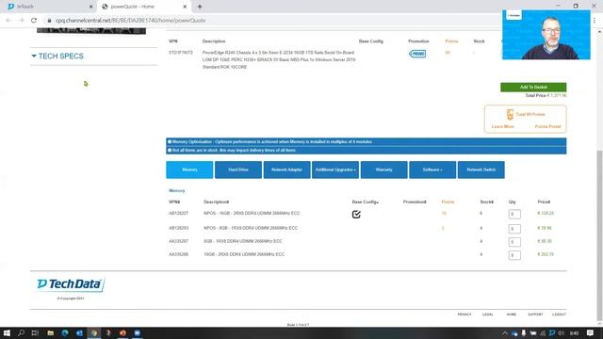Viewport: 603px width, 339px height.
Task: Open the volume control tray icon
Action: [x=562, y=332]
